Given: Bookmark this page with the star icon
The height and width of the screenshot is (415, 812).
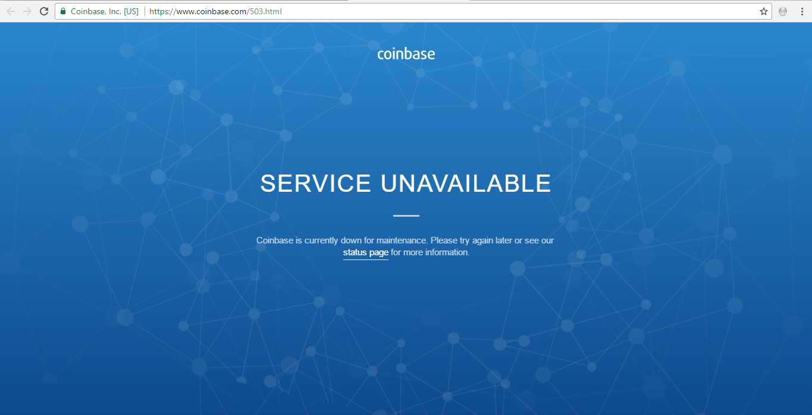Looking at the screenshot, I should pyautogui.click(x=764, y=11).
